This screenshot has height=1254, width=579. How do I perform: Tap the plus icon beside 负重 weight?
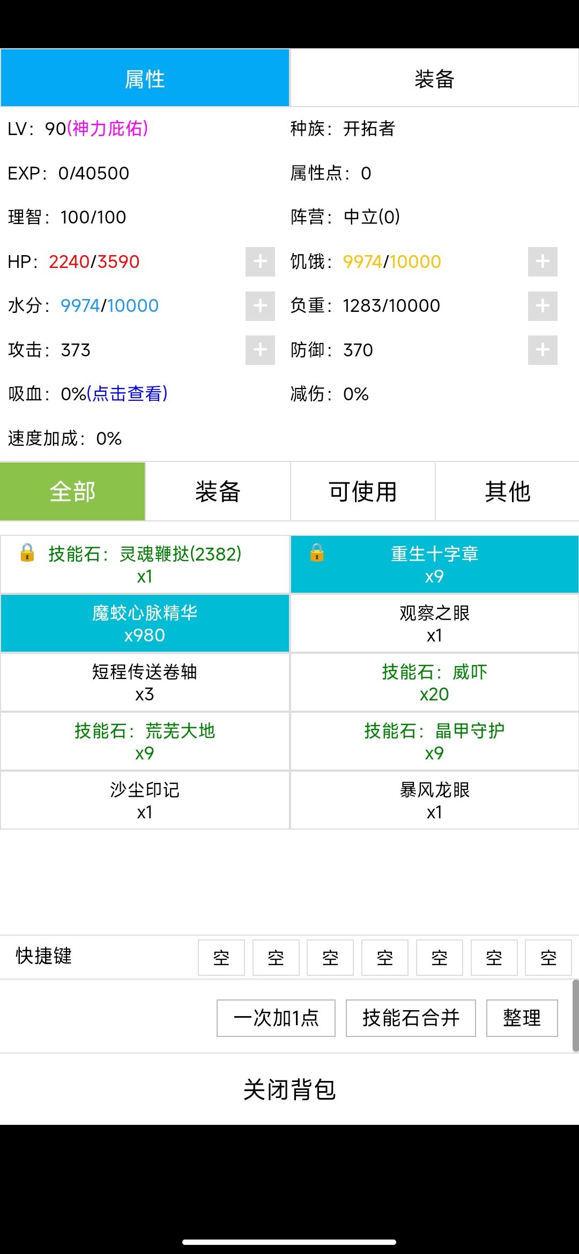(x=543, y=306)
